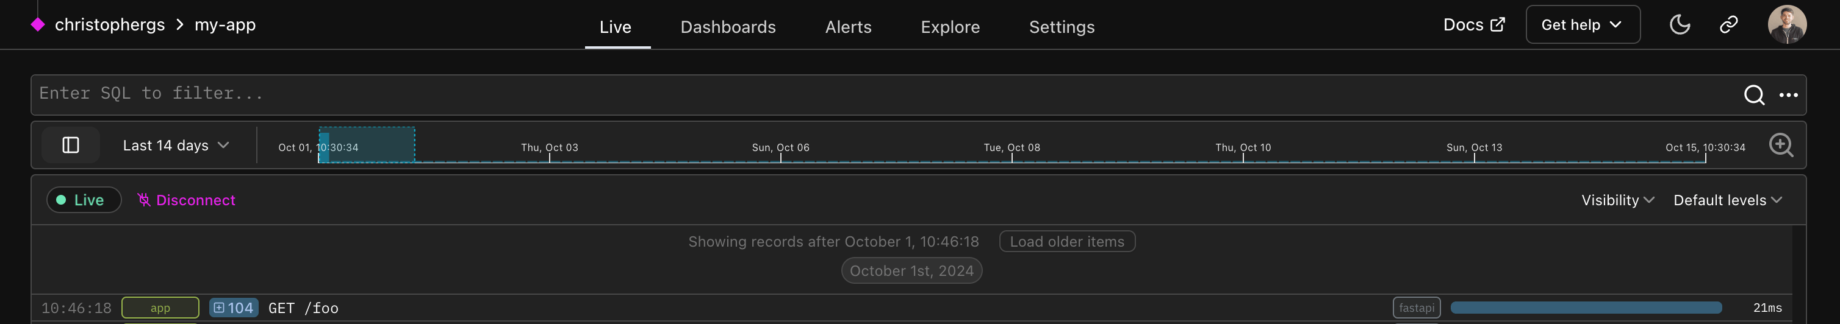Open the user avatar profile menu

(x=1786, y=25)
